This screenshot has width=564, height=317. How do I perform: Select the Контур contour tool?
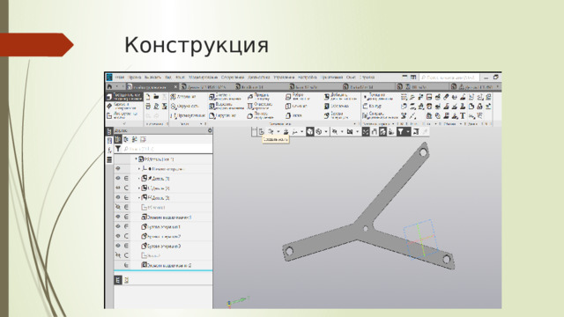pyautogui.click(x=372, y=107)
